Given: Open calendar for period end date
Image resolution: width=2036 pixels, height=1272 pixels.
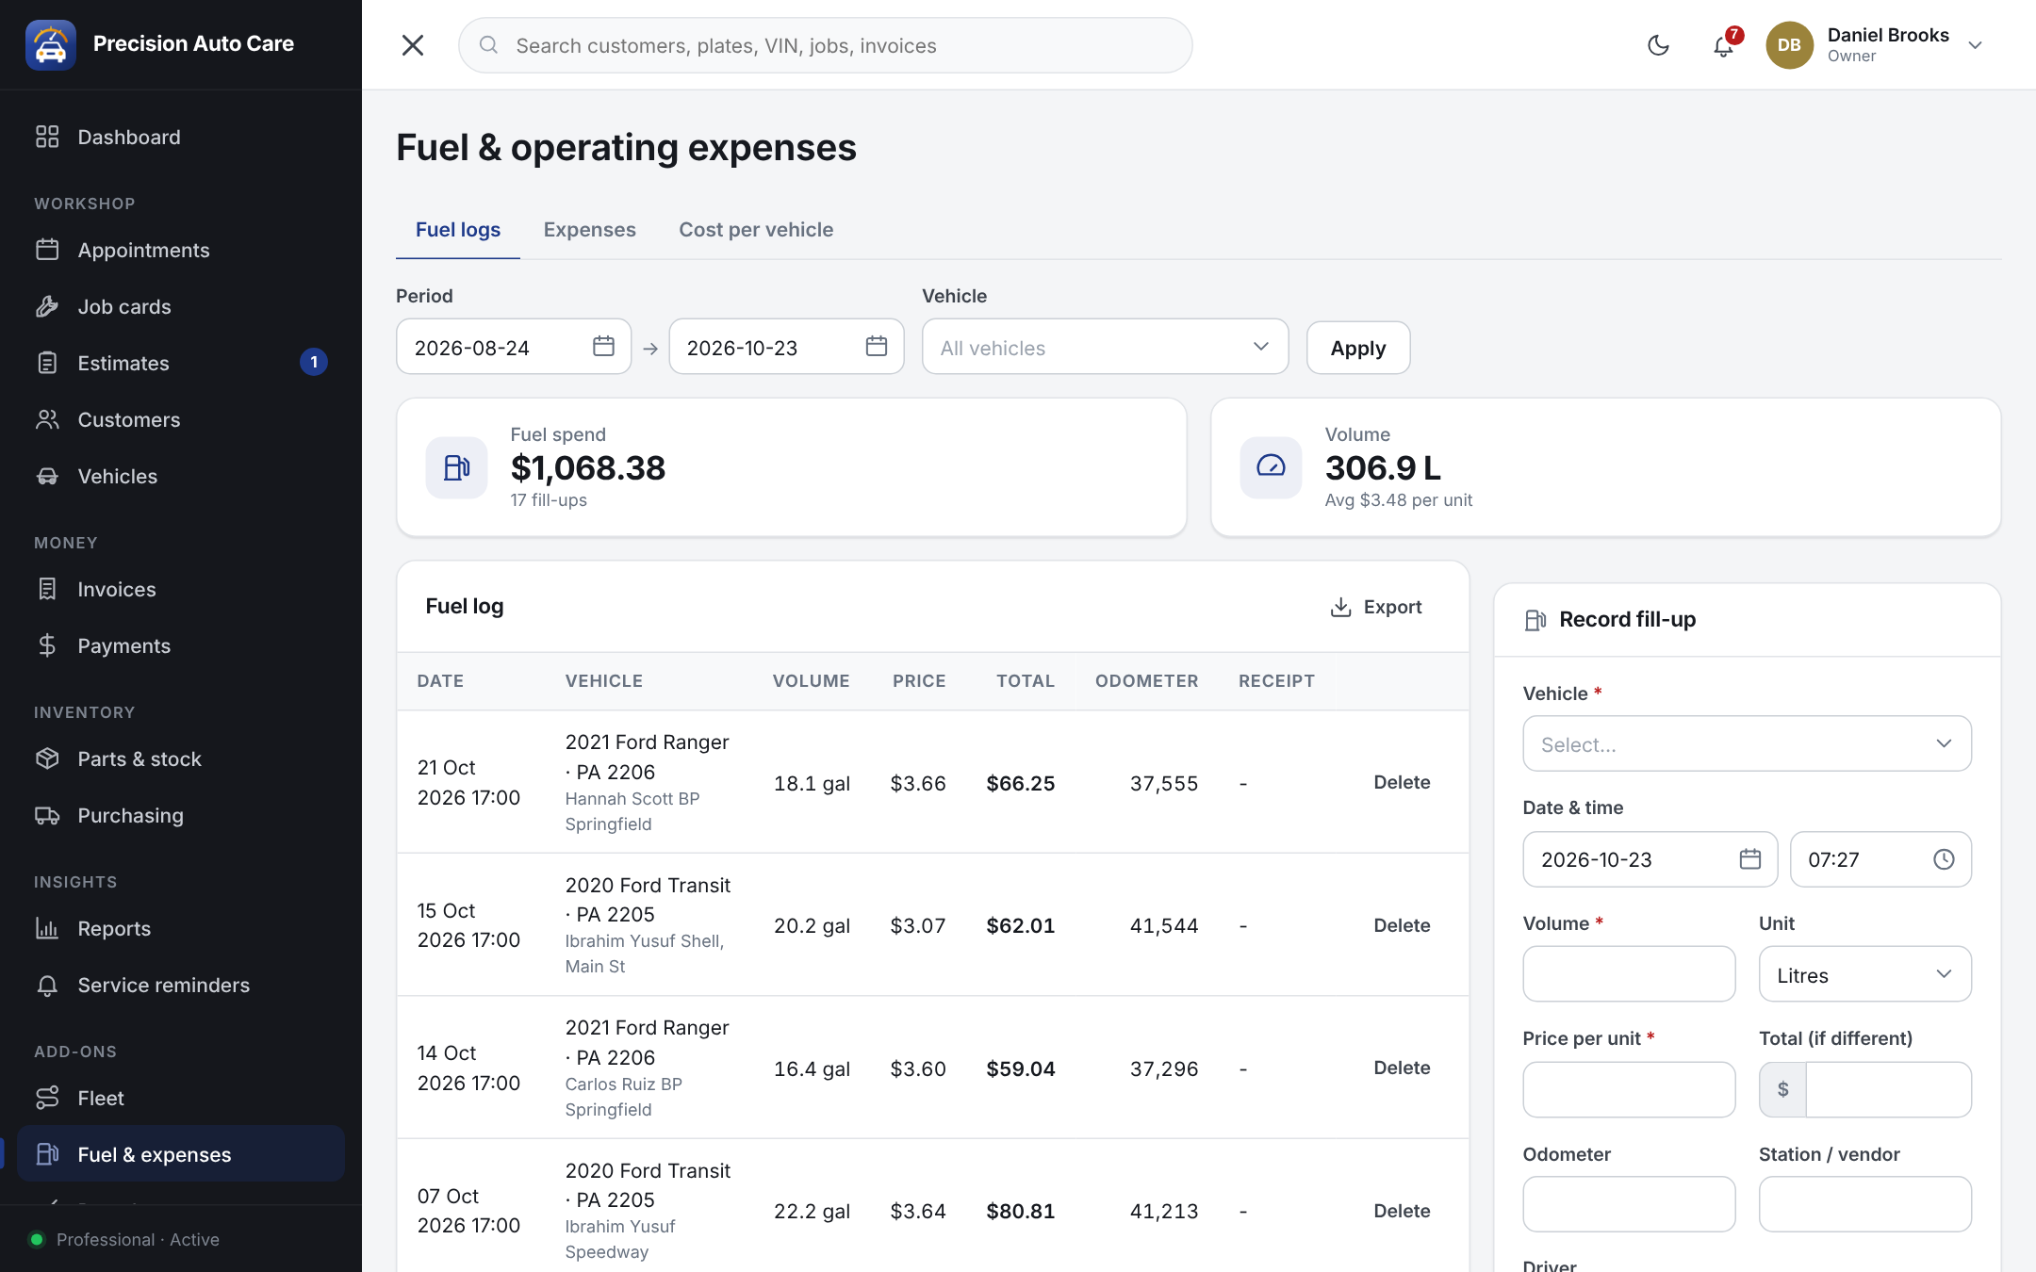Looking at the screenshot, I should click(877, 347).
